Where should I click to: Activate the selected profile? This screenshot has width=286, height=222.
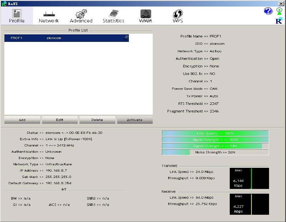point(135,120)
